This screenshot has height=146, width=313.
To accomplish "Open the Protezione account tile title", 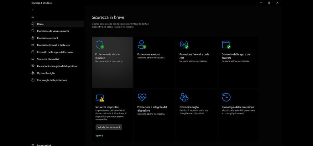I will point(149,54).
